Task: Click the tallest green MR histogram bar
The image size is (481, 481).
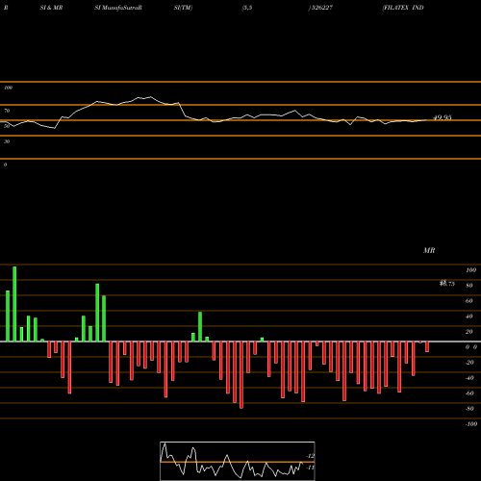Action: 14,304
